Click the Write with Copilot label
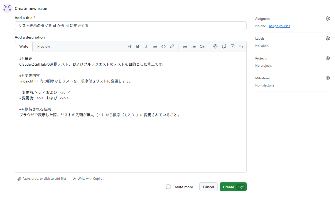Viewport: 335px width, 199px height. [x=90, y=179]
